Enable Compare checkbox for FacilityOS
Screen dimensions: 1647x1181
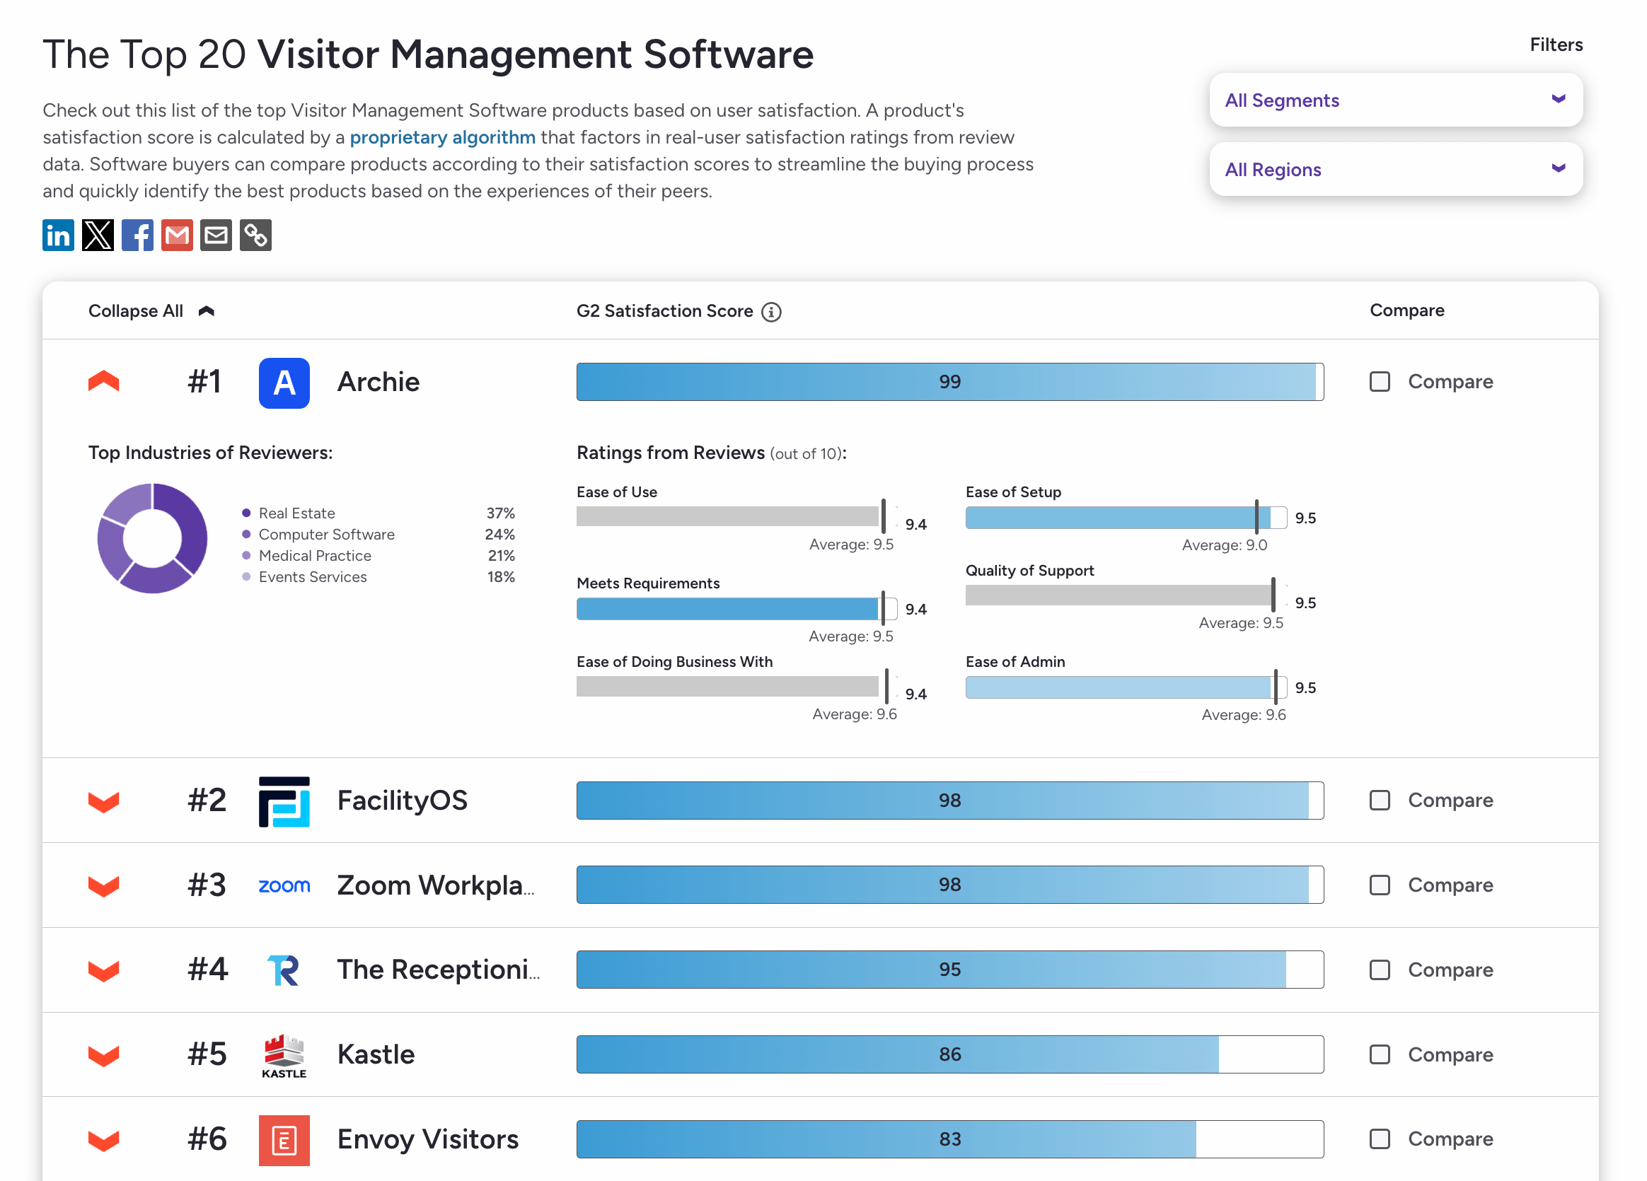(x=1379, y=800)
